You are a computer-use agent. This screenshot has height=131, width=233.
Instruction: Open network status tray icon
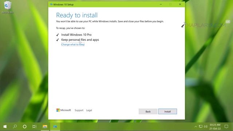(x=201, y=127)
